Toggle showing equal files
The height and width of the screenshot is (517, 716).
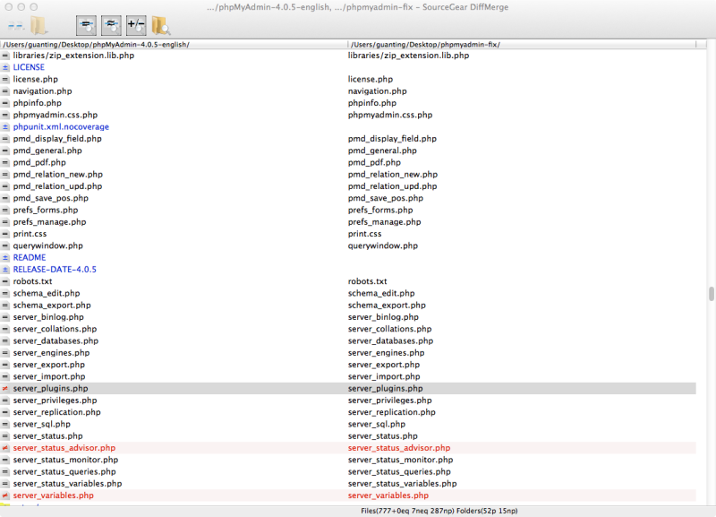86,26
